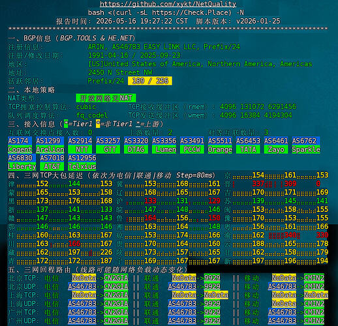This screenshot has height=326, width=338.
Task: Click the AS6762 Sparkle badge
Action: click(306, 145)
